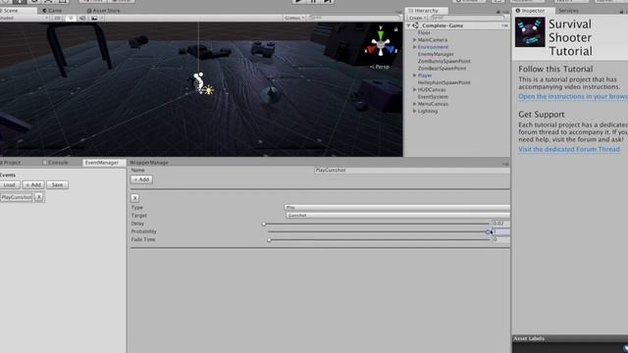This screenshot has height=353, width=628.
Task: Click the Name field containing PlayGunshot
Action: click(412, 171)
